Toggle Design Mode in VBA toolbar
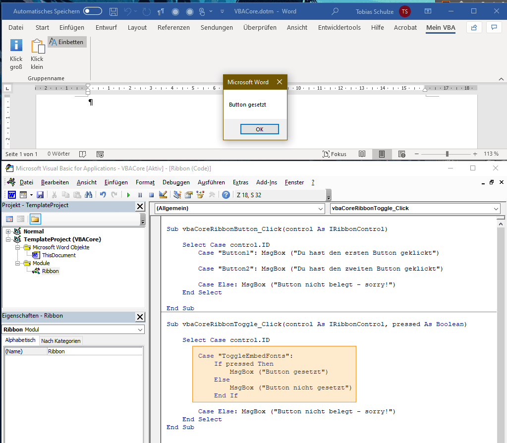The width and height of the screenshot is (507, 443). [x=163, y=195]
